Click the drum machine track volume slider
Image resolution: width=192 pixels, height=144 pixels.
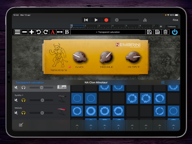tap(41, 88)
